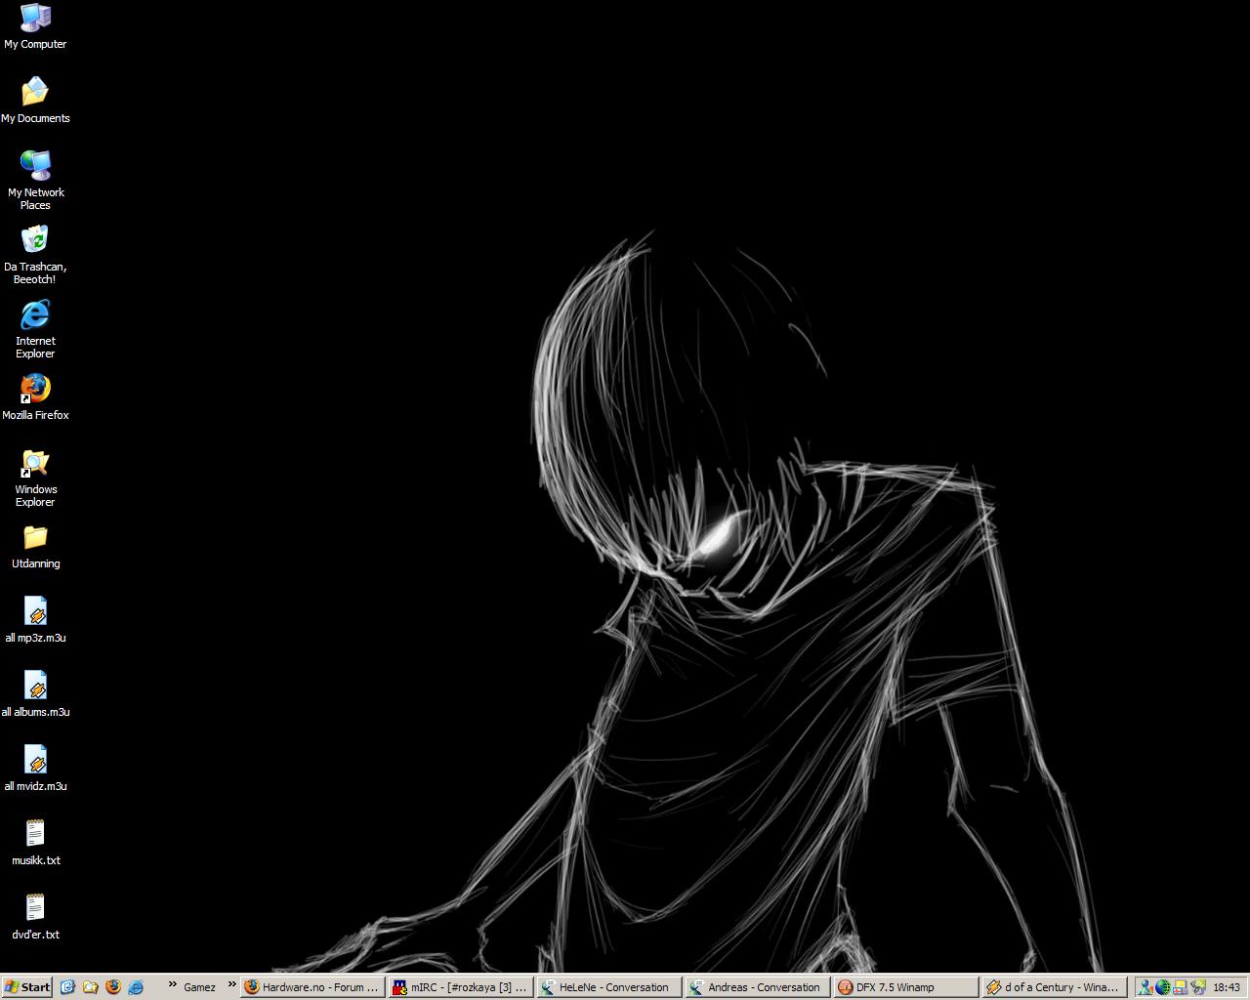This screenshot has width=1250, height=1000.
Task: Click the globe network tray icon
Action: (1162, 987)
